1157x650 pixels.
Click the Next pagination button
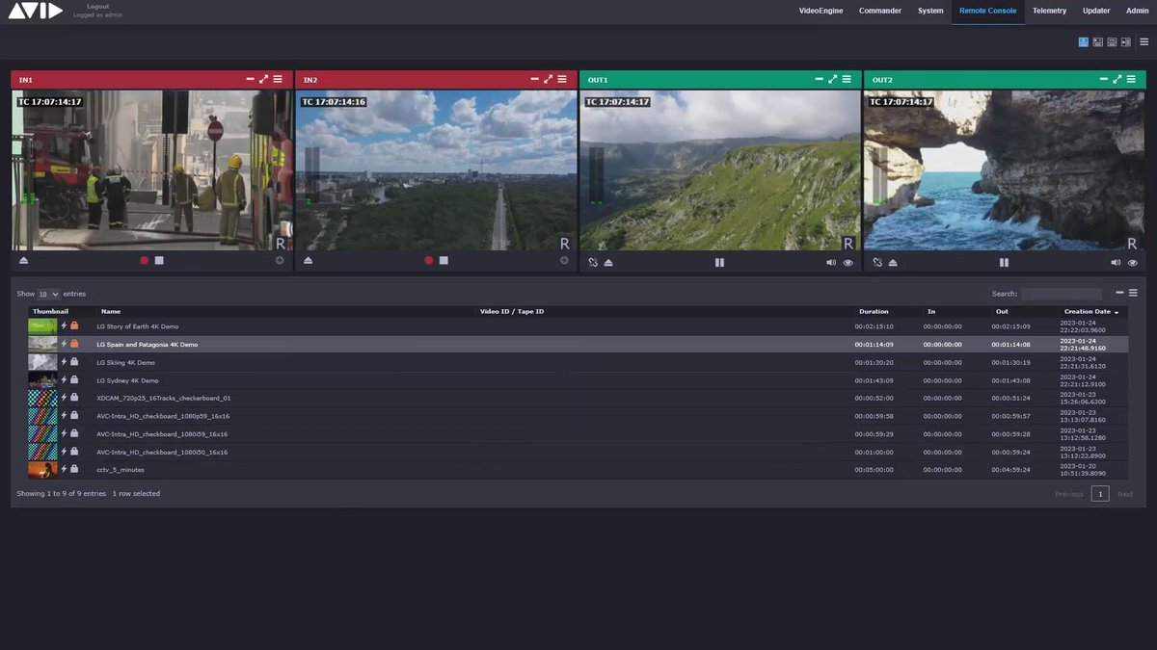pyautogui.click(x=1125, y=494)
